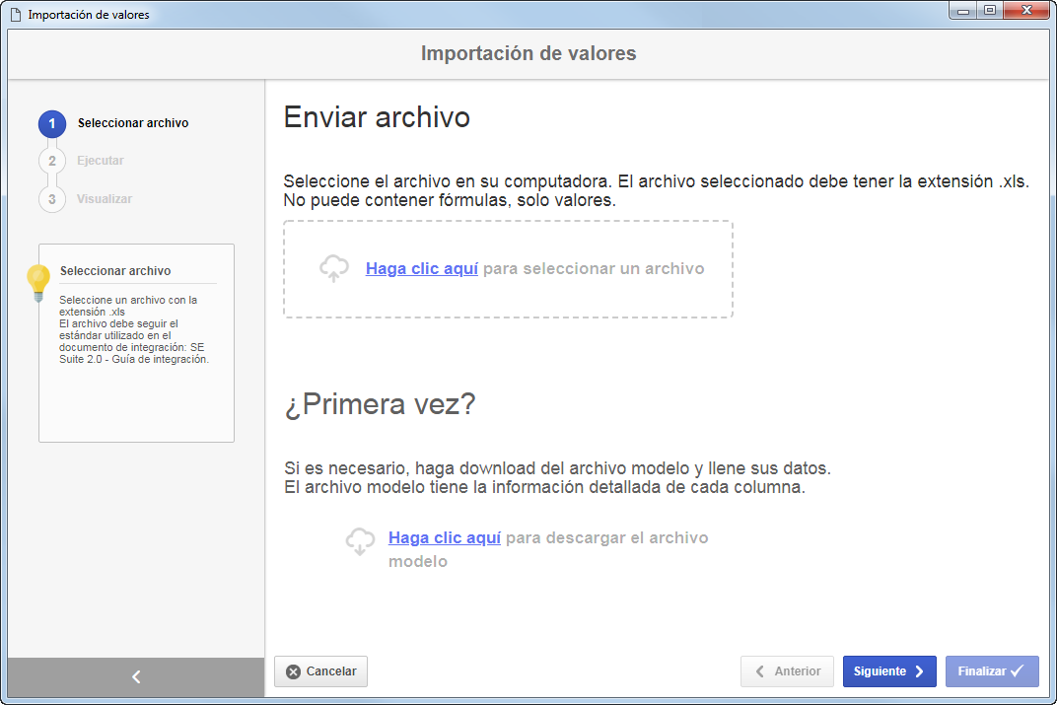The height and width of the screenshot is (705, 1057).
Task: Click the 'Seleccionar archivo' tip box title
Action: [x=115, y=271]
